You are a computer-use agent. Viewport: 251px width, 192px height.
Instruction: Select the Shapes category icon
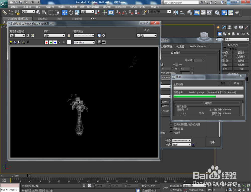click(224, 34)
